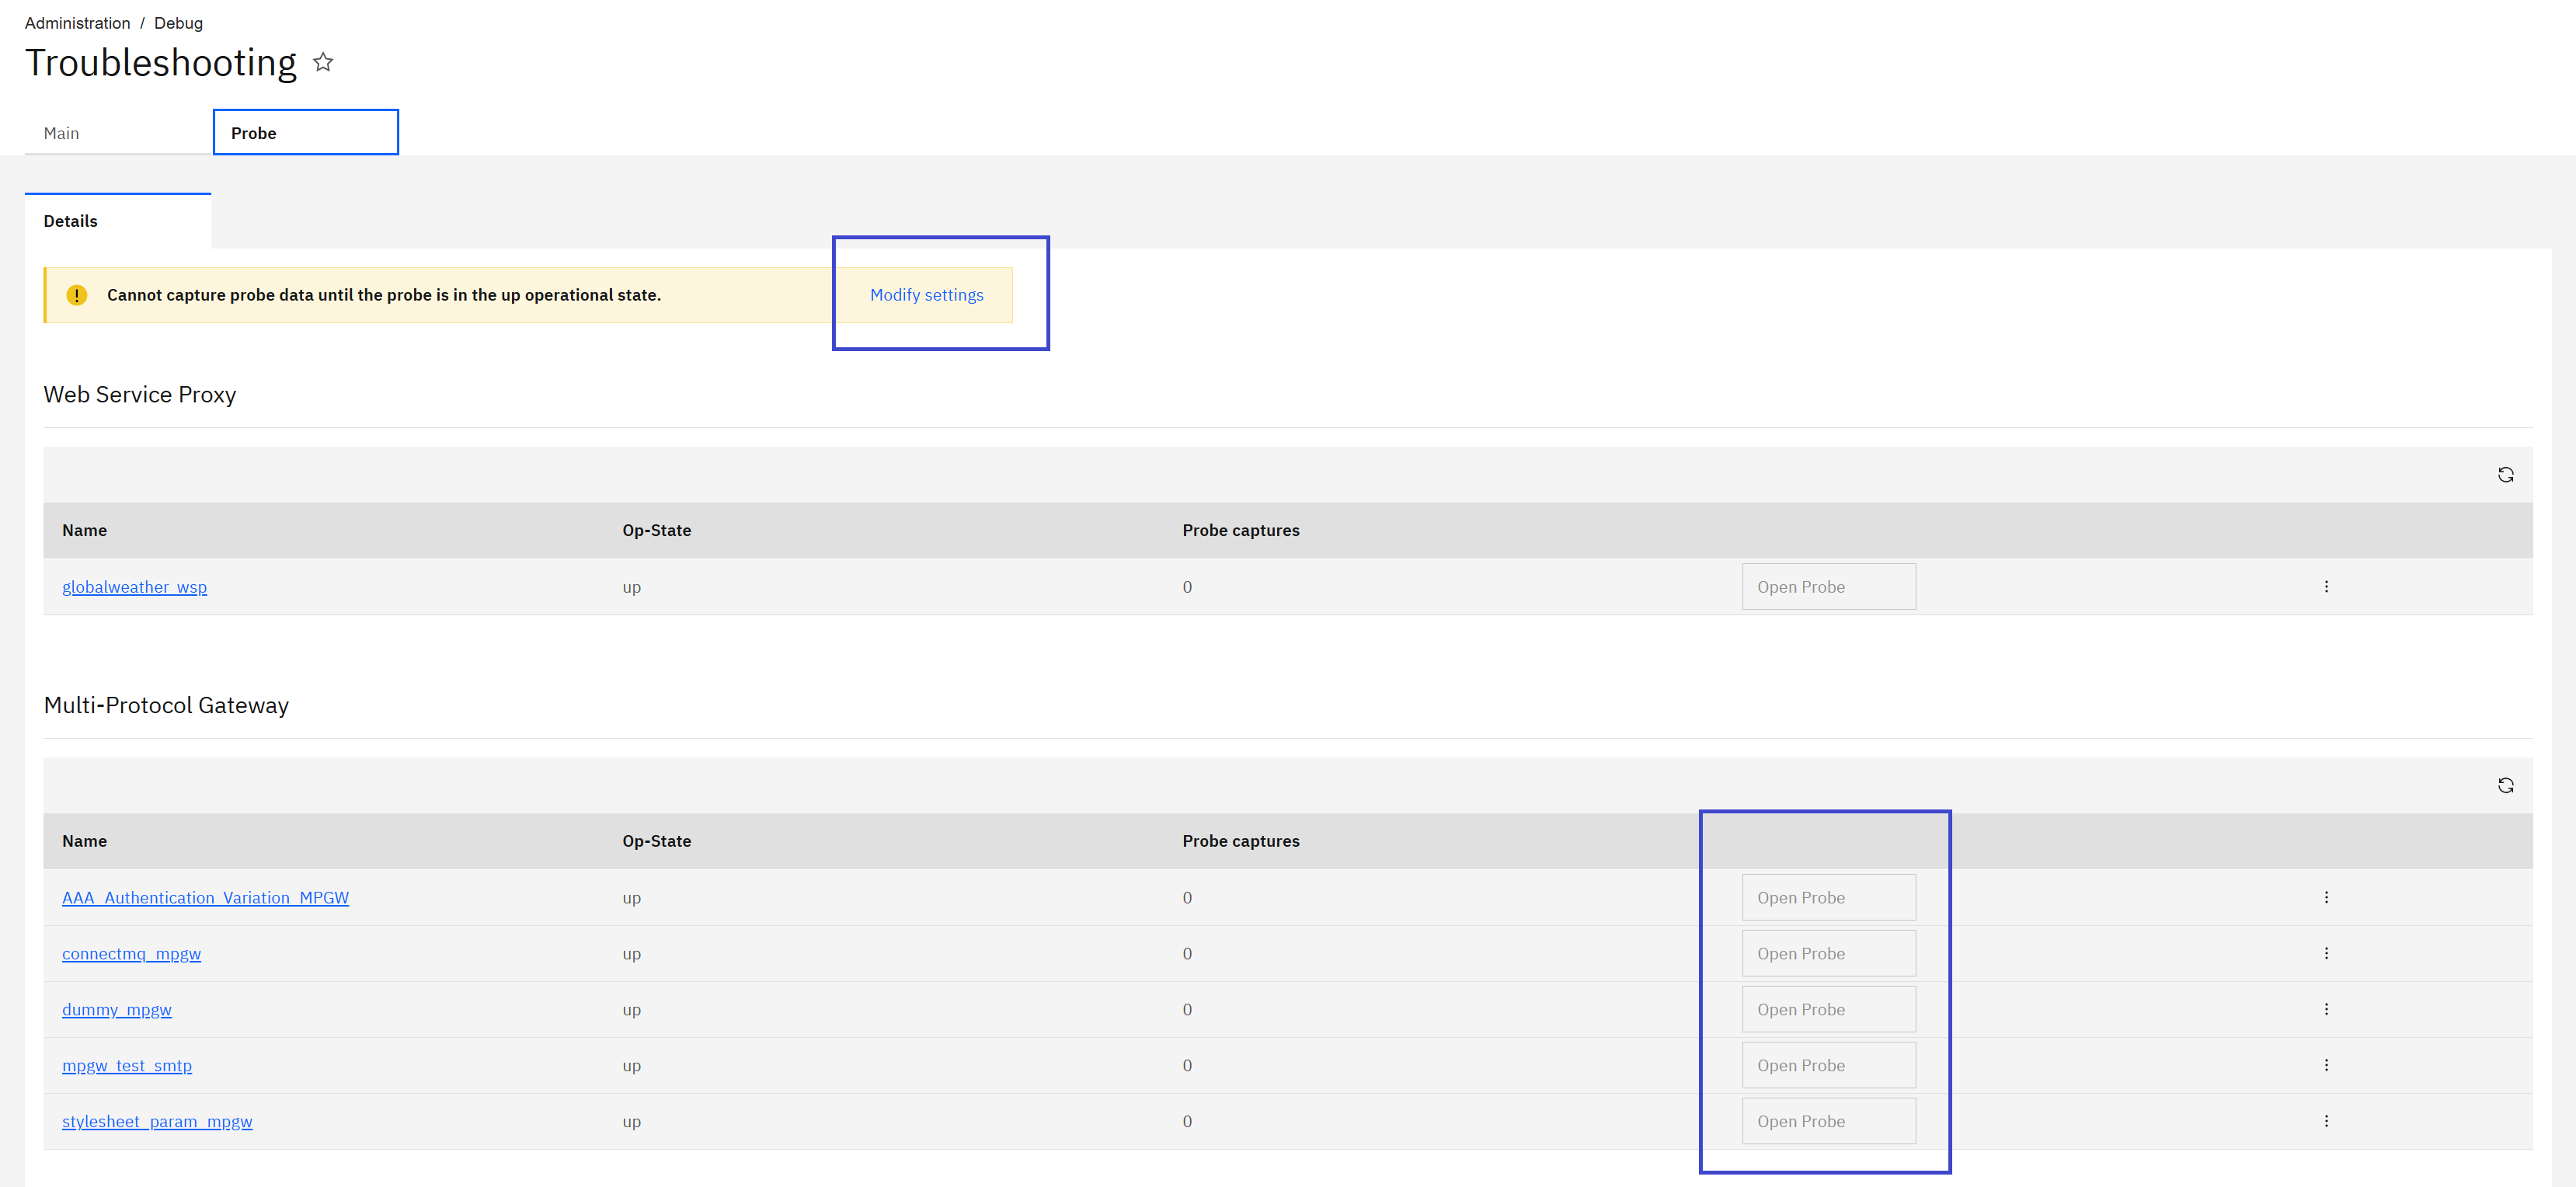Screen dimensions: 2576x1187
Task: Open the AAA_Authentication_Variation_MPGW gateway link
Action: coord(205,897)
